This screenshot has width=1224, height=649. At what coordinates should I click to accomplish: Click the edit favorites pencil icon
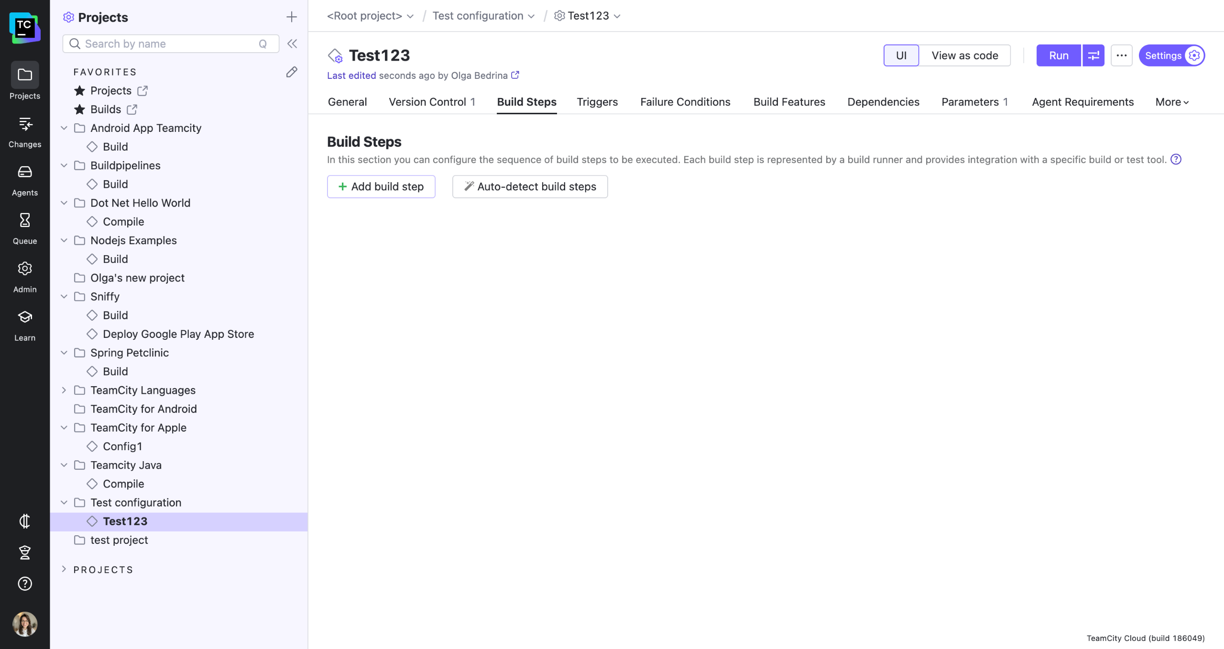(292, 72)
